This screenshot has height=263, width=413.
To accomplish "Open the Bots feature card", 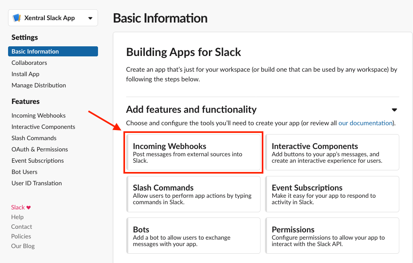I will 194,236.
